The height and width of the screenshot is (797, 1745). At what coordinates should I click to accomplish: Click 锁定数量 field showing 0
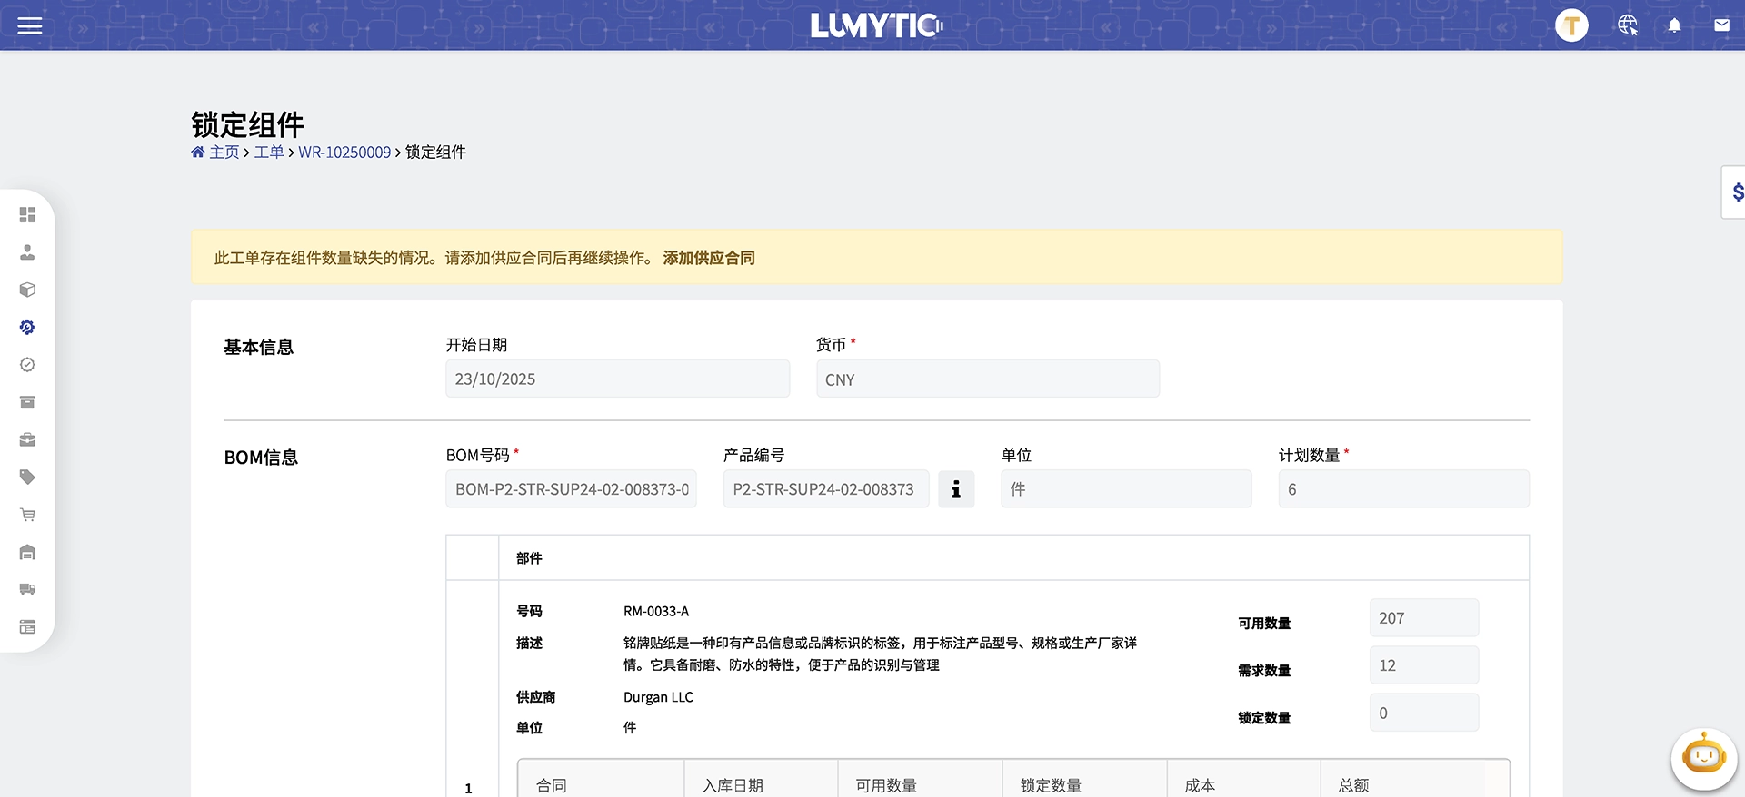pyautogui.click(x=1424, y=713)
